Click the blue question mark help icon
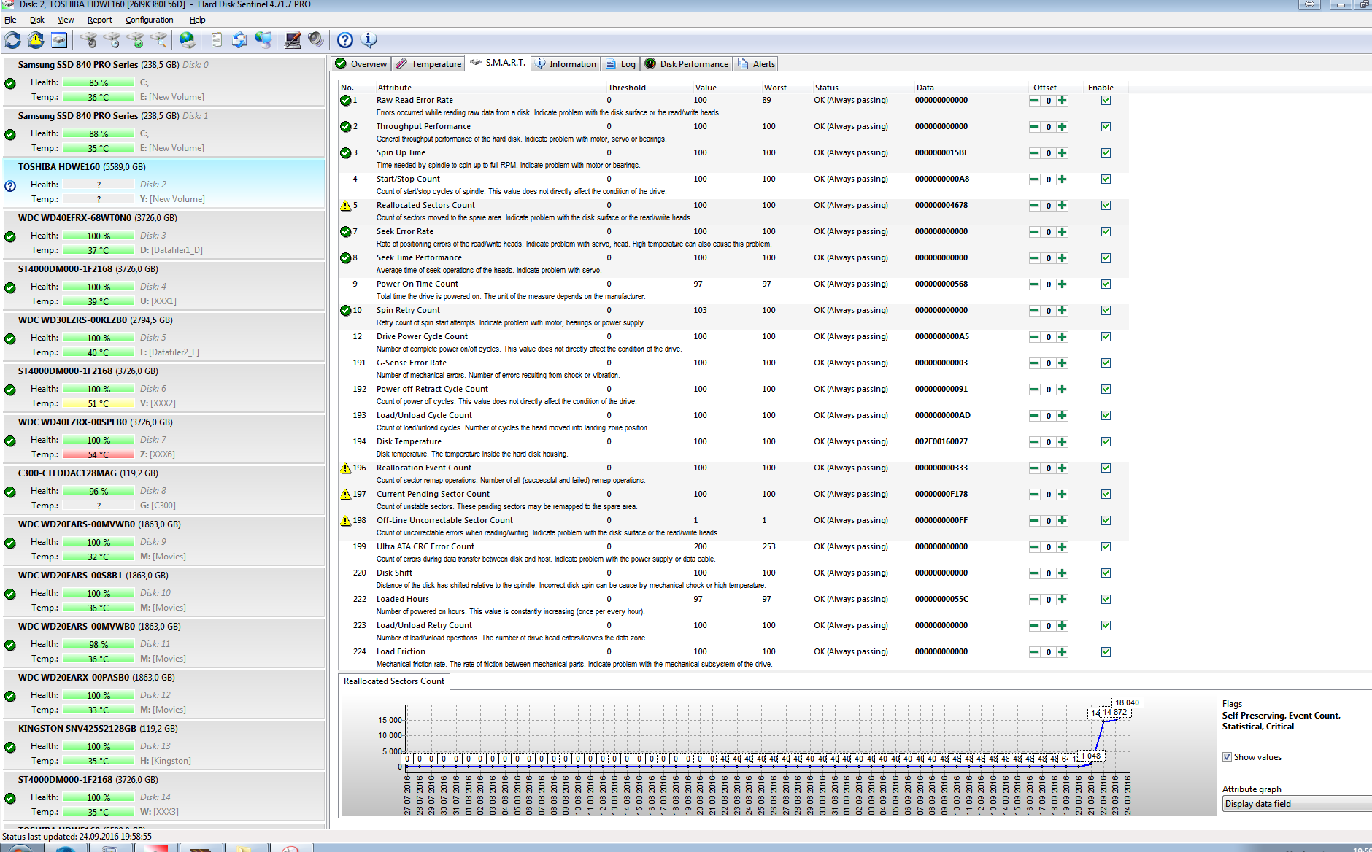The width and height of the screenshot is (1372, 852). click(345, 40)
